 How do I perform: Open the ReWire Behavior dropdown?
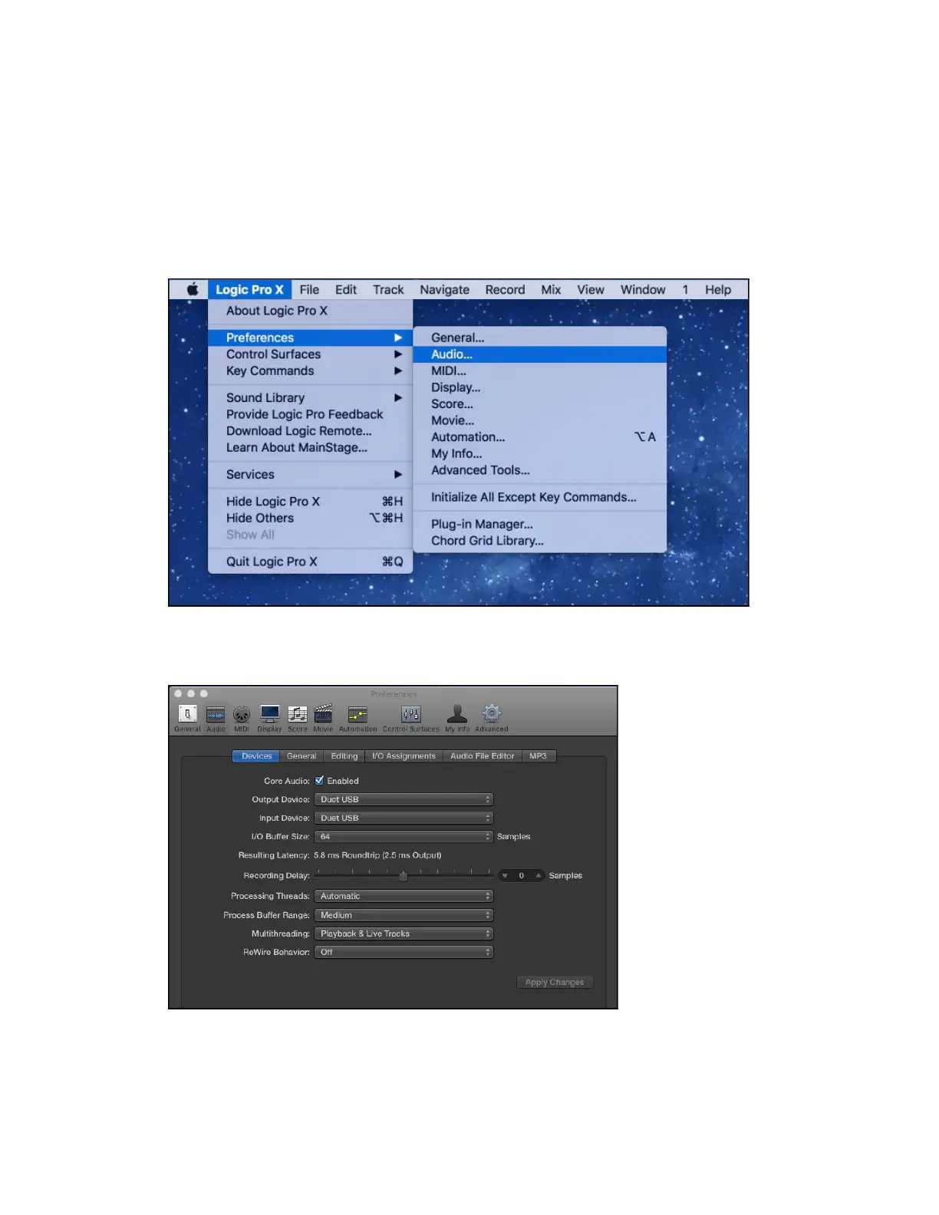click(x=404, y=952)
